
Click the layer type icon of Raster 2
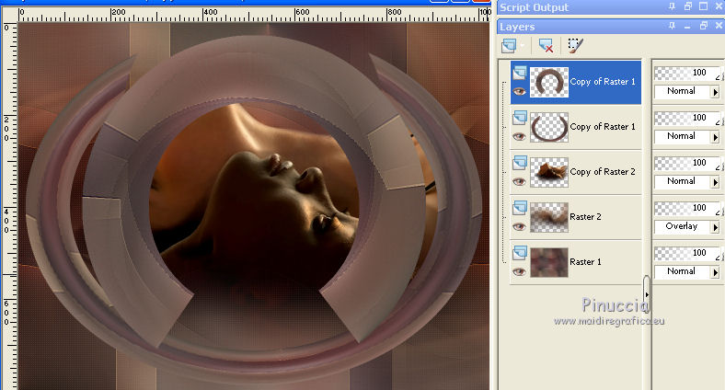(x=518, y=210)
